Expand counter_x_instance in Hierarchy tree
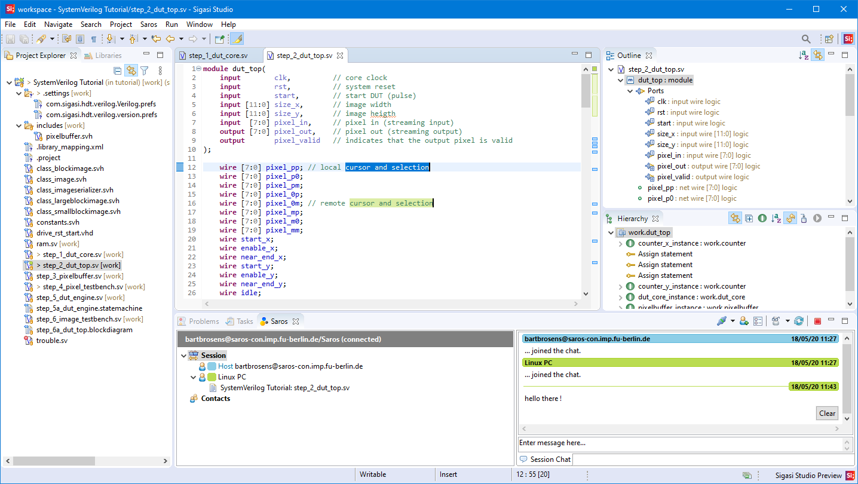This screenshot has height=484, width=858. click(x=621, y=243)
